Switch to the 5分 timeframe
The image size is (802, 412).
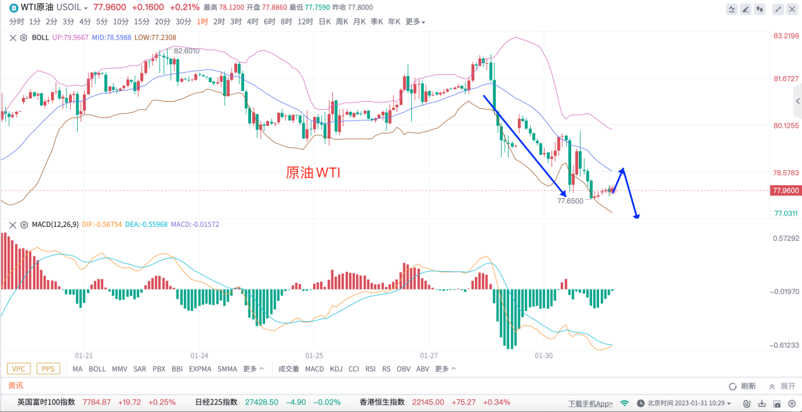pyautogui.click(x=102, y=21)
